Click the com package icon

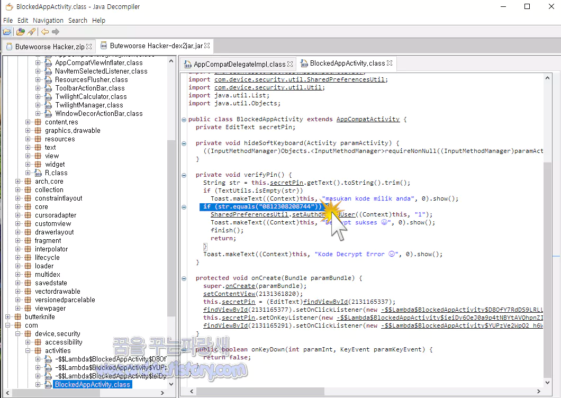[18, 325]
